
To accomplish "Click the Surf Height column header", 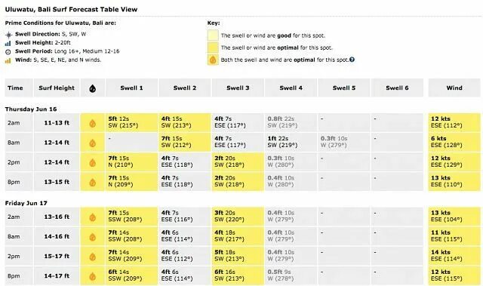I will [x=57, y=88].
